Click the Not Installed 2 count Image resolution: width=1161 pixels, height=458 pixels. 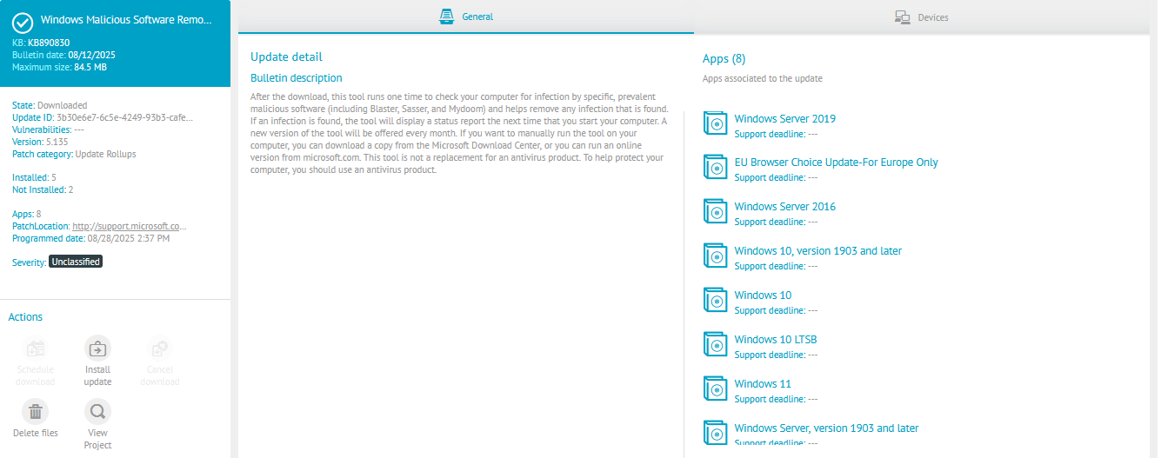point(43,189)
